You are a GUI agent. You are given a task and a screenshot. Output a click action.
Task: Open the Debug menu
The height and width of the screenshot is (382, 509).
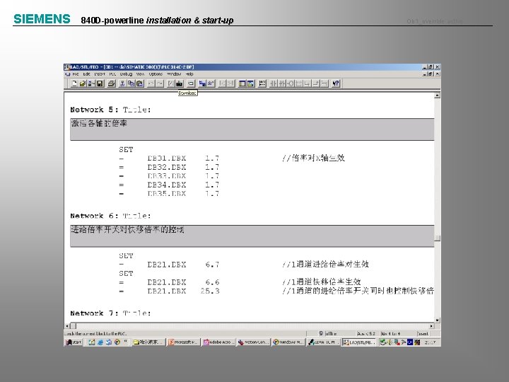click(127, 74)
